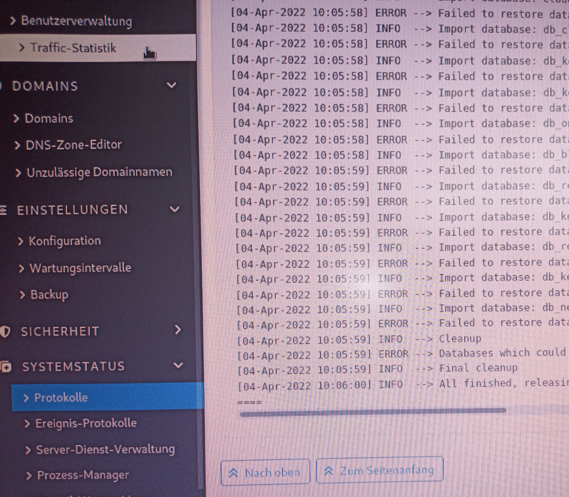Click the shield icon beside SICHERHEIT
The height and width of the screenshot is (497, 569).
[x=5, y=331]
